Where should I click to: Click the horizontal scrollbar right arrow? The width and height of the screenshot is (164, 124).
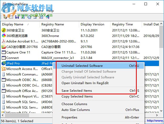157,115
